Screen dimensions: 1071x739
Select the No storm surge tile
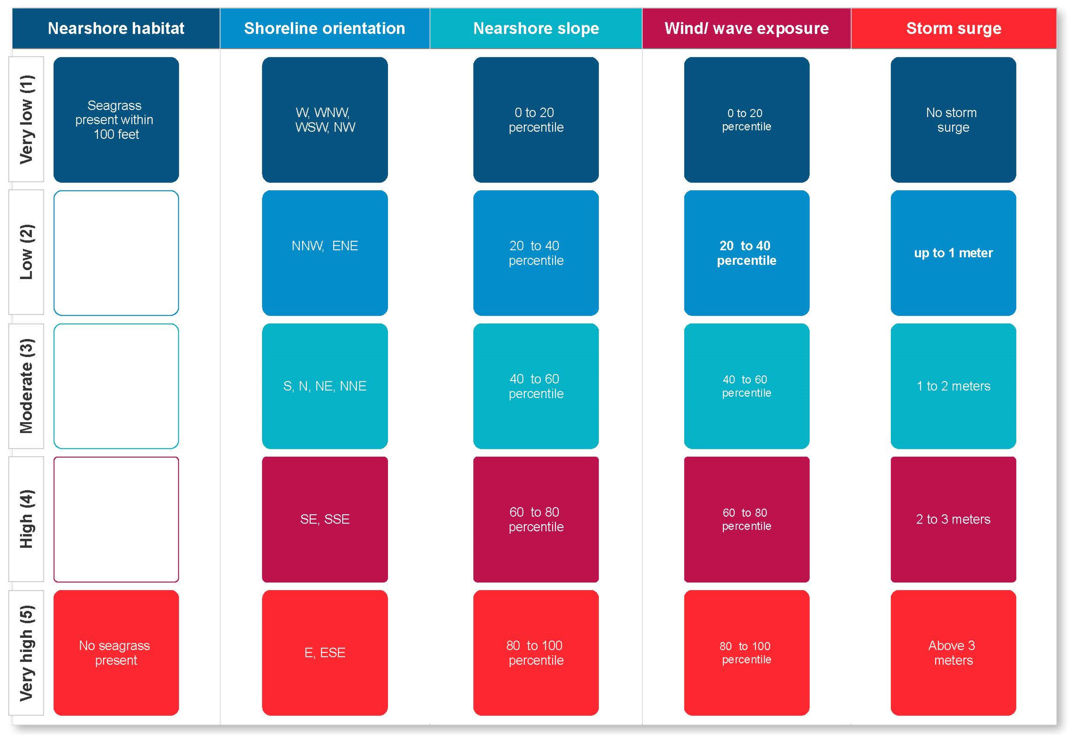pos(953,120)
